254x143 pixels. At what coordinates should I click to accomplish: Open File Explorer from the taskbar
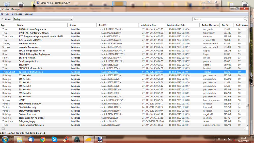[20, 139]
